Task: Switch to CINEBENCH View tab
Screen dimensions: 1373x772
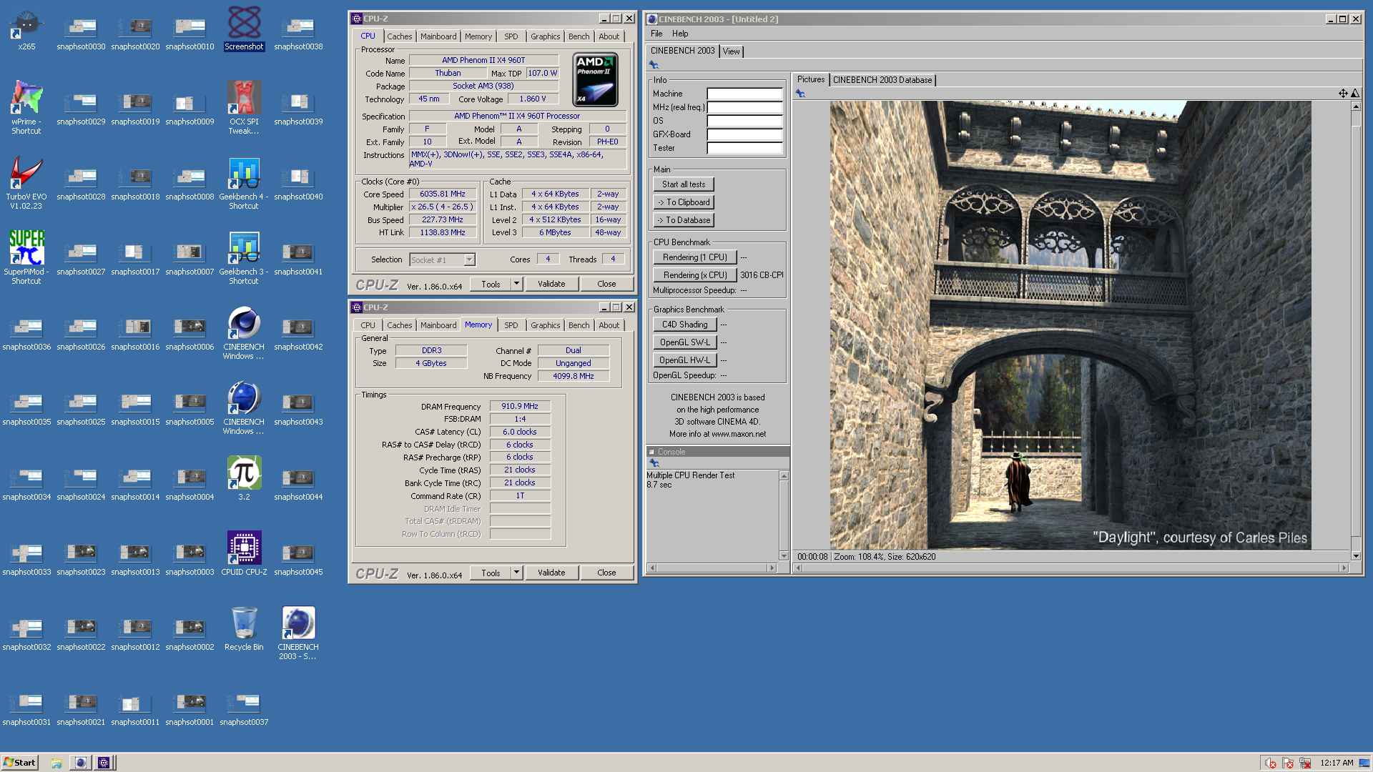Action: tap(731, 51)
